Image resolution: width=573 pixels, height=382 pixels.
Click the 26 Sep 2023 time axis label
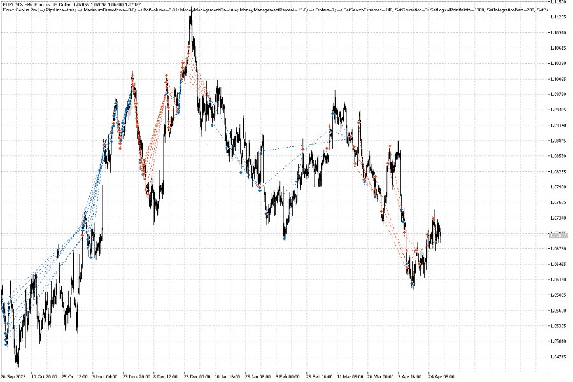[13, 376]
